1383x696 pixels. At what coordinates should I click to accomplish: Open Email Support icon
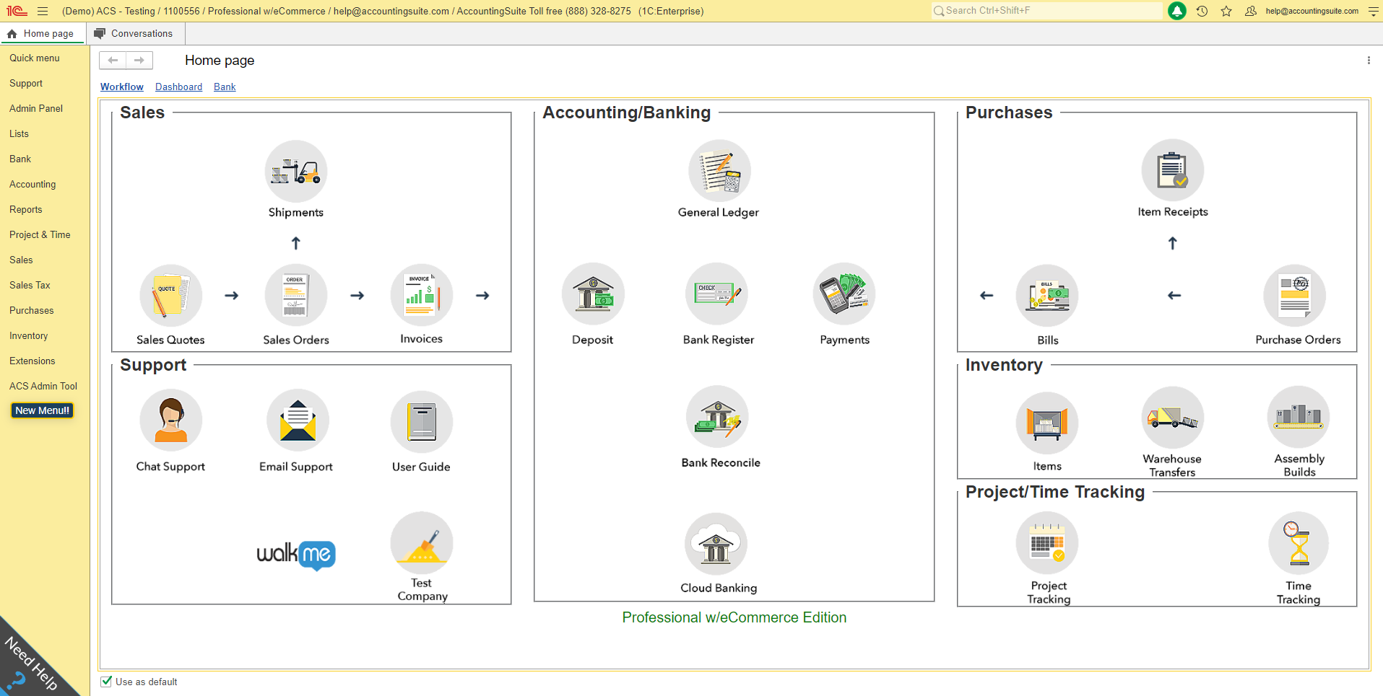click(298, 421)
